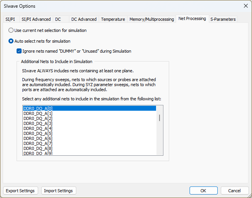This screenshot has height=198, width=252.
Task: Select Auto select nets for simulation
Action: (39, 41)
